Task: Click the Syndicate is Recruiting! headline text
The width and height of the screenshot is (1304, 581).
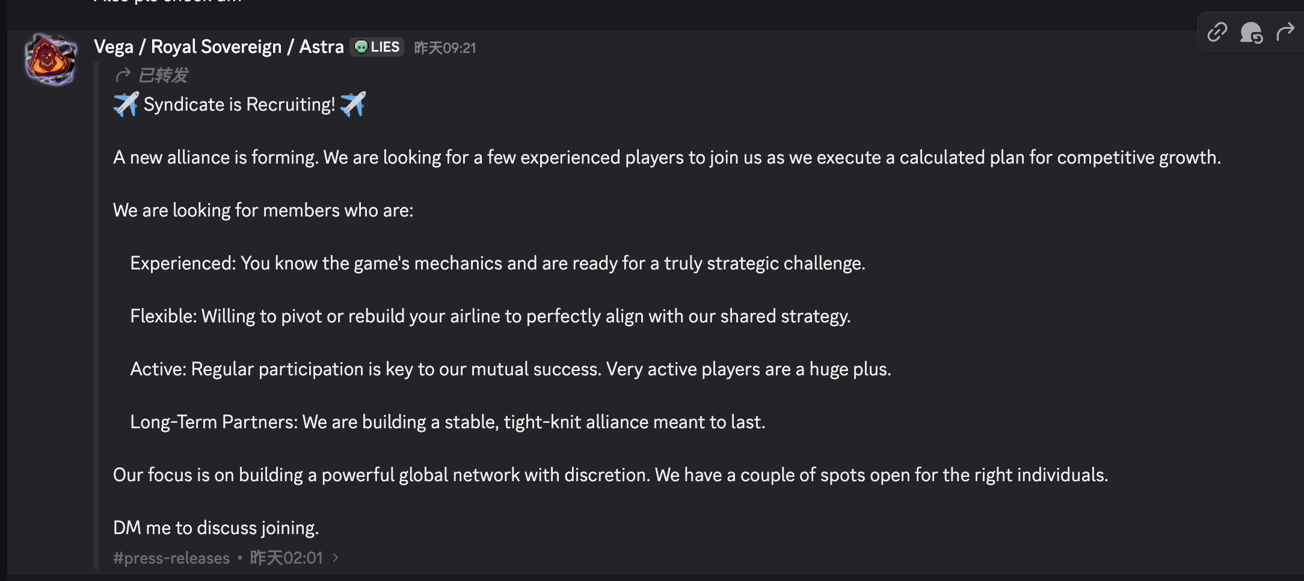Action: (239, 105)
